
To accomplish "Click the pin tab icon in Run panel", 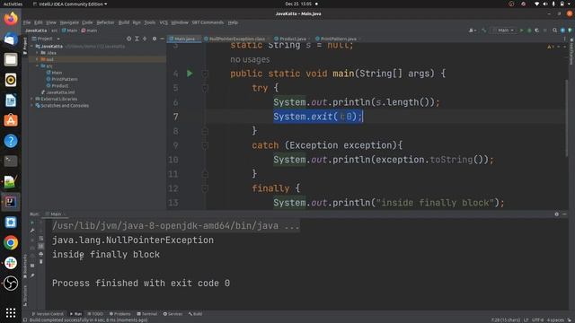I will pos(32,275).
